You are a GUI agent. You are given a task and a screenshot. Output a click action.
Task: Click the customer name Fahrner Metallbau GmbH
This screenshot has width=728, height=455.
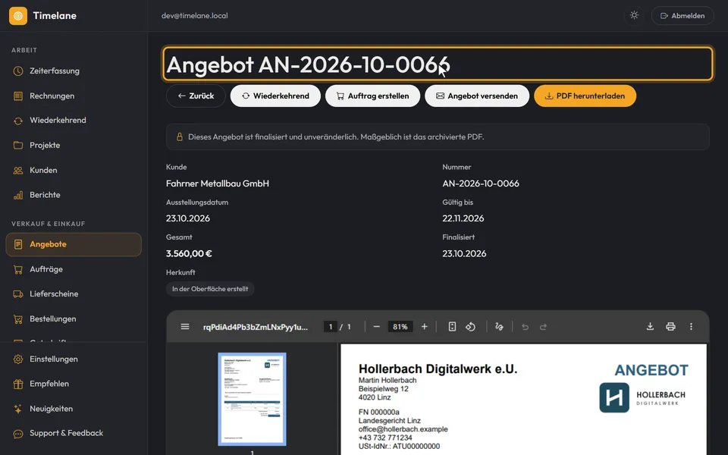pos(218,184)
